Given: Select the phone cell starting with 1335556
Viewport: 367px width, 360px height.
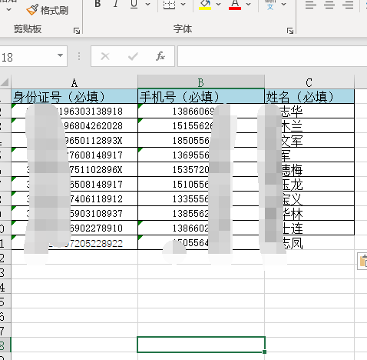Looking at the screenshot, I should pyautogui.click(x=201, y=198).
